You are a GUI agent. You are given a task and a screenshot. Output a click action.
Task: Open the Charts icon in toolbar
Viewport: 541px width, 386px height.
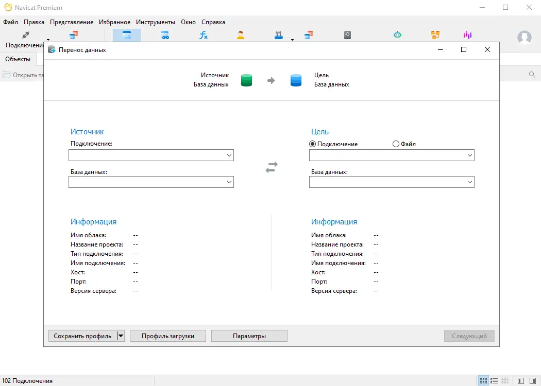tap(467, 35)
